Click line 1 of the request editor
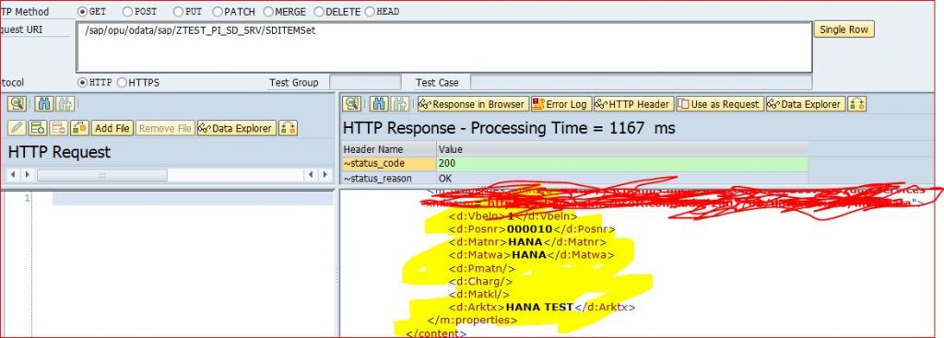Screen dimensions: 944x338 (x=192, y=198)
